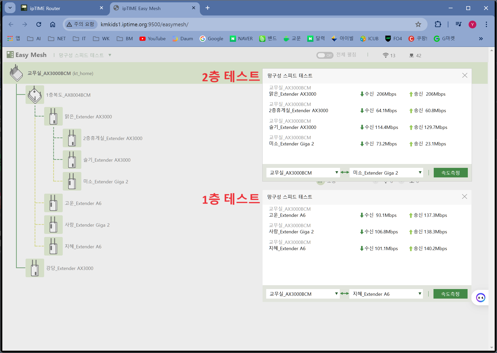Open the floating chatbot assistant icon
This screenshot has height=353, width=497.
coord(480,298)
